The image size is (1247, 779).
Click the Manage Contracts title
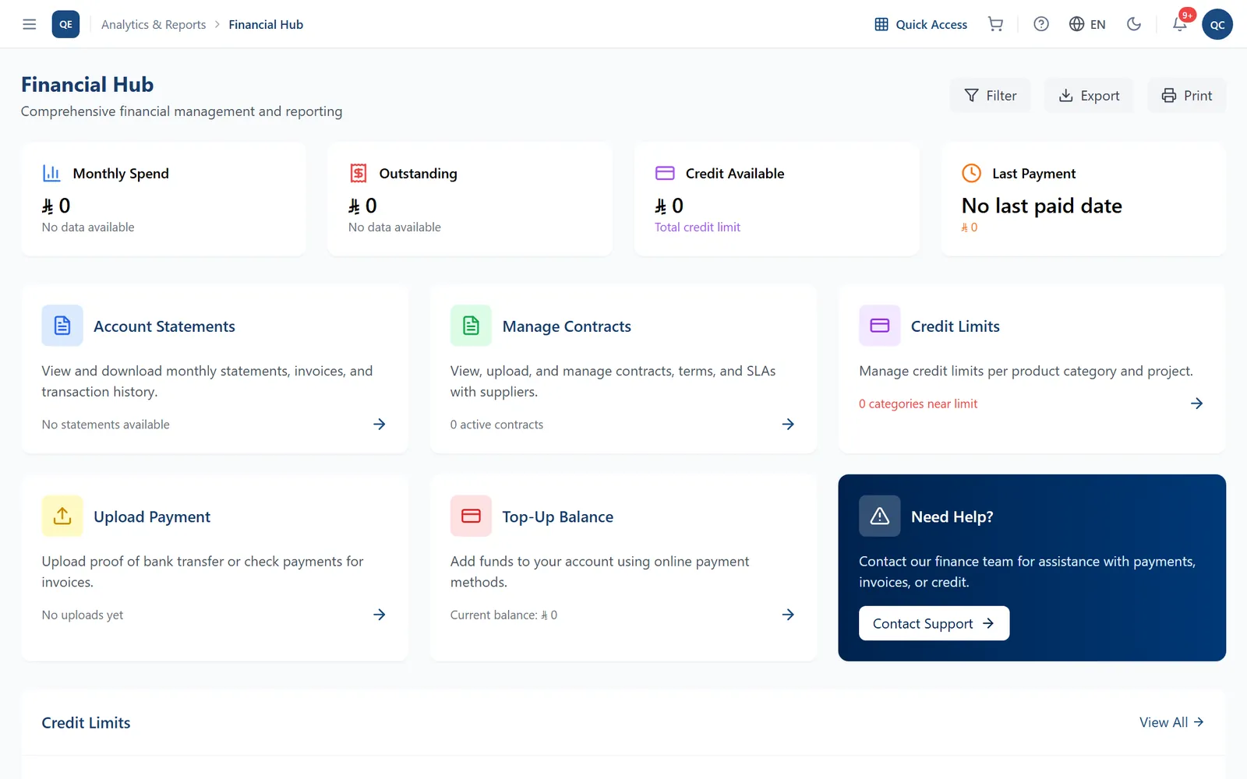pyautogui.click(x=567, y=326)
